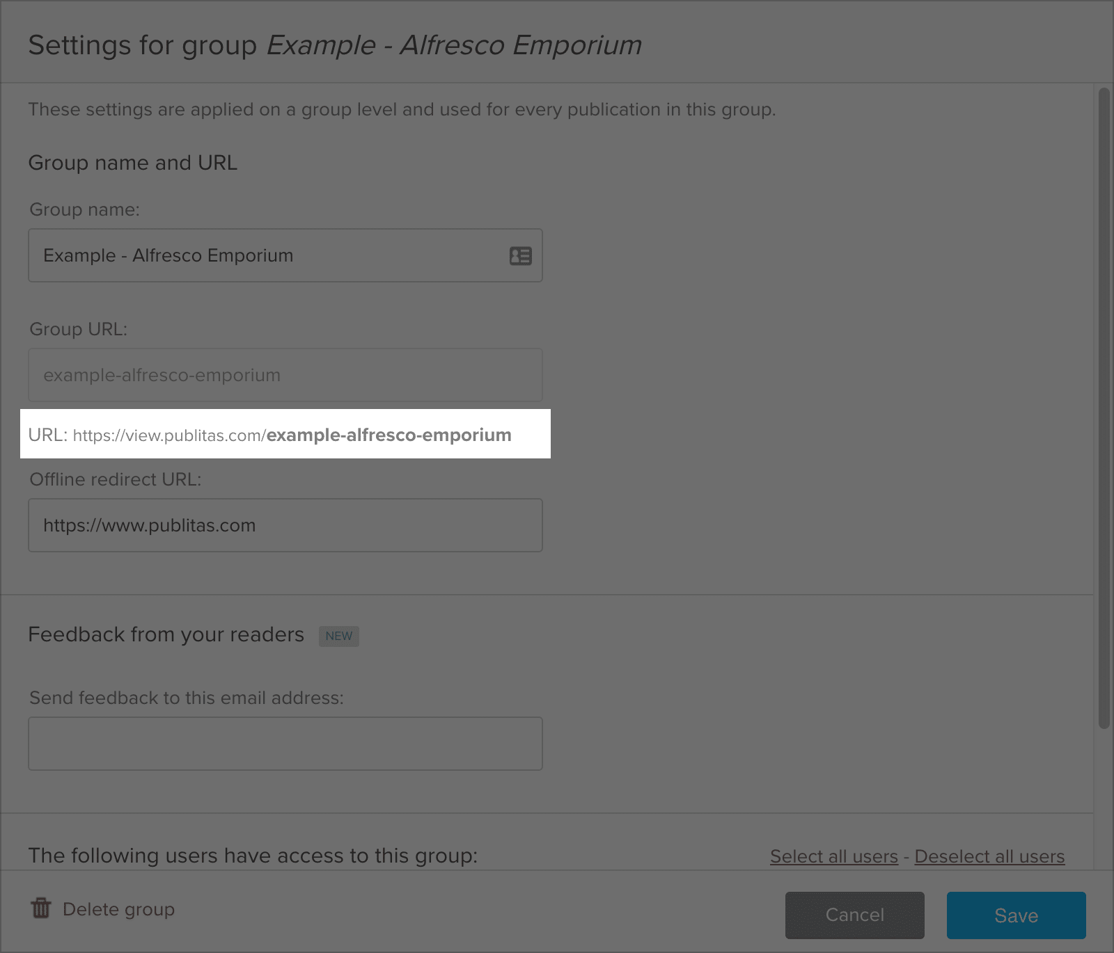The width and height of the screenshot is (1114, 953).
Task: Click 'Send feedback to this email address' label
Action: 186,698
